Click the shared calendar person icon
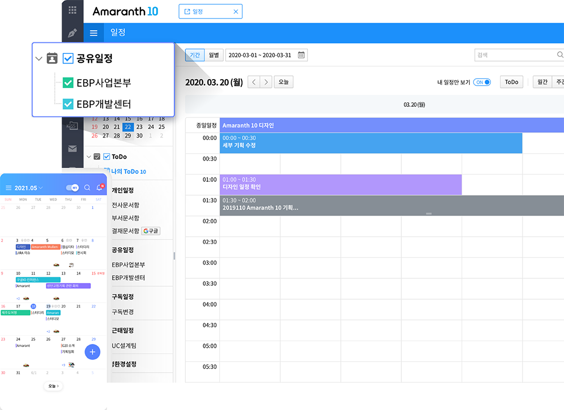The width and height of the screenshot is (564, 410). tap(52, 58)
